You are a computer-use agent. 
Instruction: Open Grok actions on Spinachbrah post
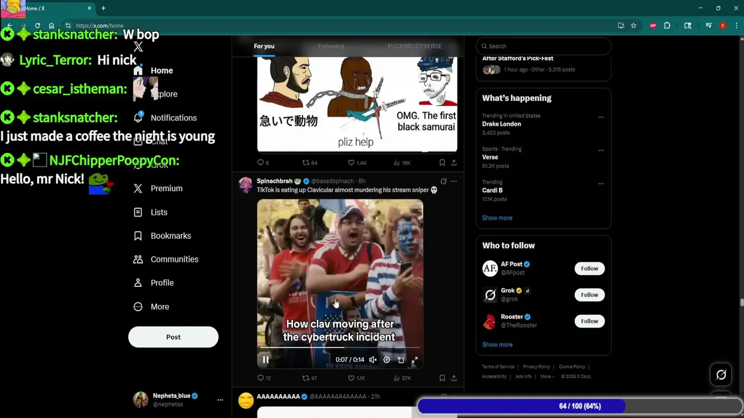coord(443,181)
